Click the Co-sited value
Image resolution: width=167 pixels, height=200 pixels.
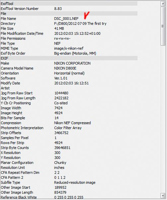pyautogui.click(x=61, y=103)
